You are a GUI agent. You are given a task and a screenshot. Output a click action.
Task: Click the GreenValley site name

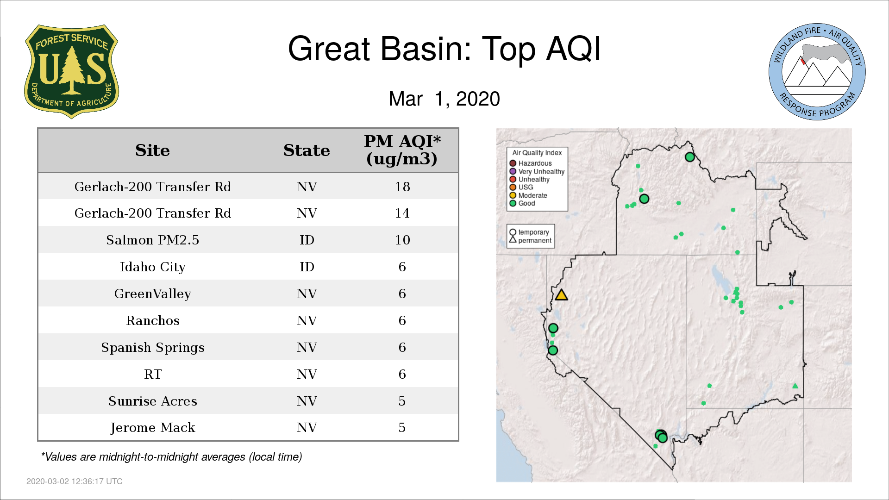(x=152, y=294)
